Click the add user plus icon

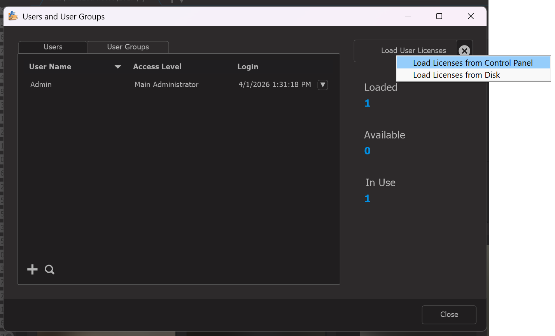coord(32,269)
